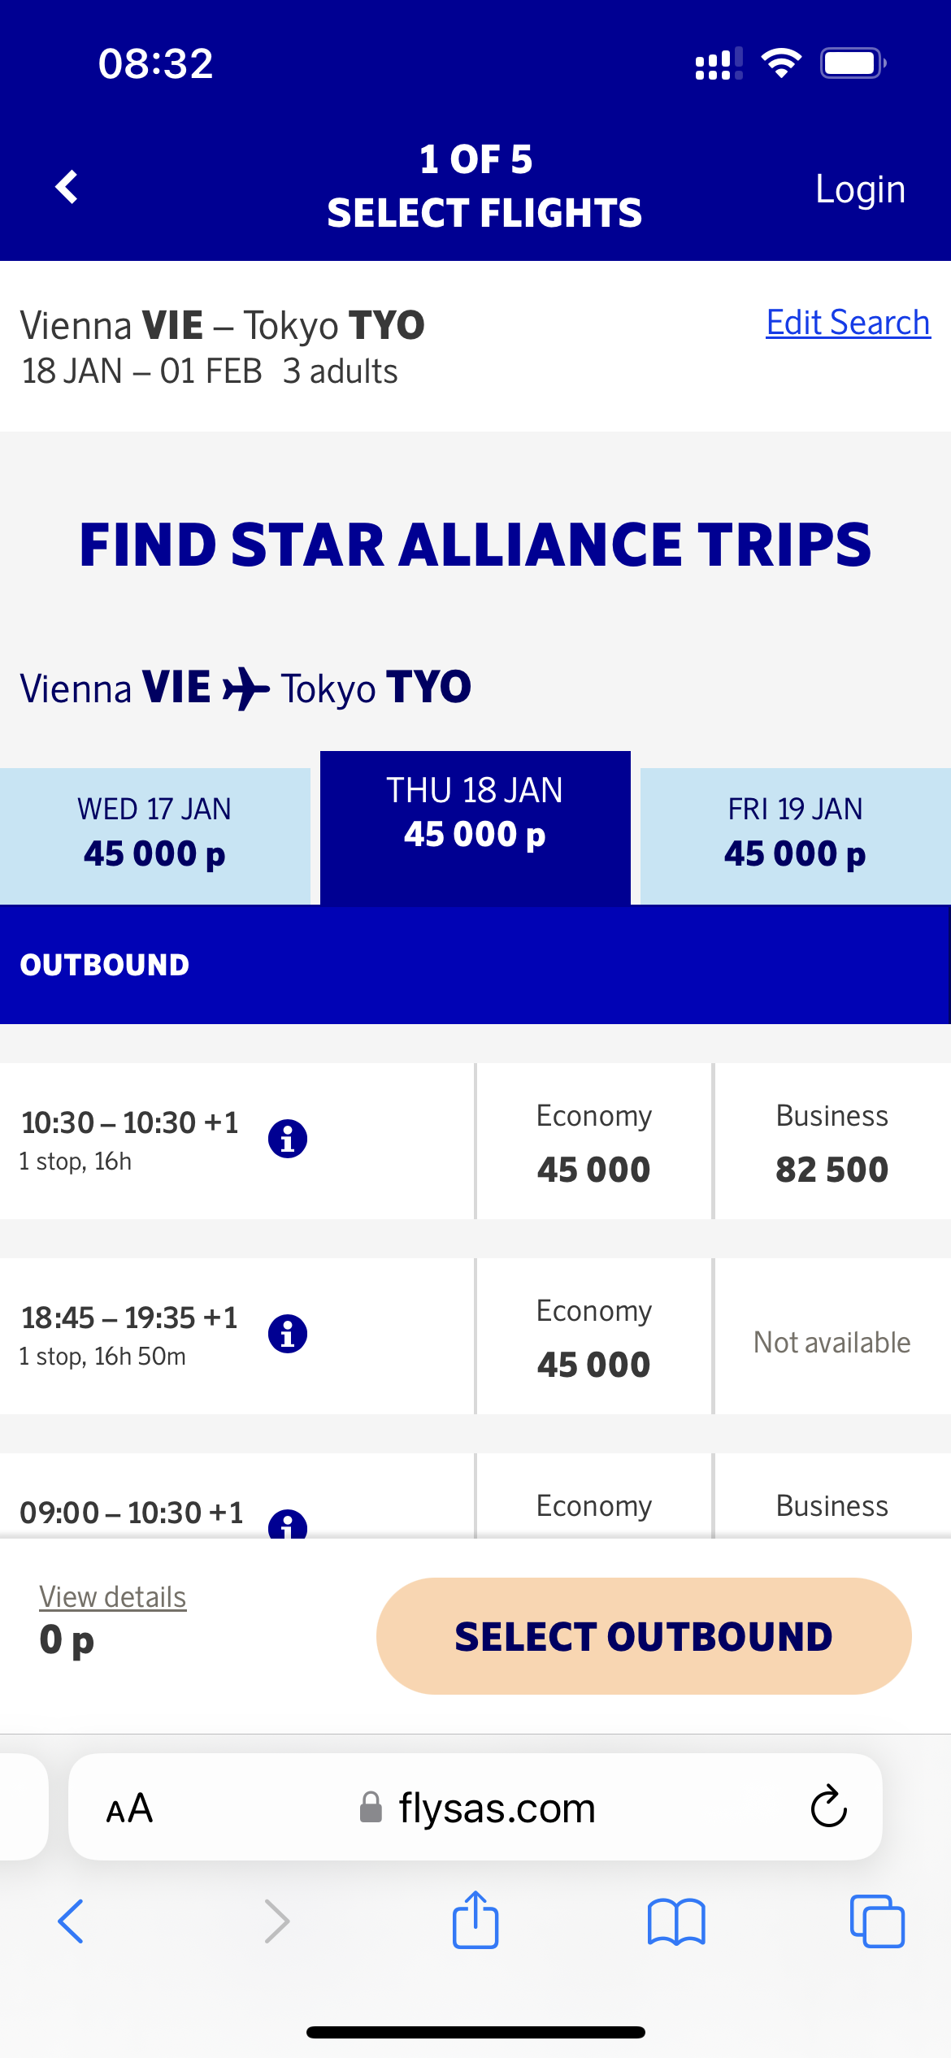
Task: Open Safari bookmarks
Action: [x=676, y=1922]
